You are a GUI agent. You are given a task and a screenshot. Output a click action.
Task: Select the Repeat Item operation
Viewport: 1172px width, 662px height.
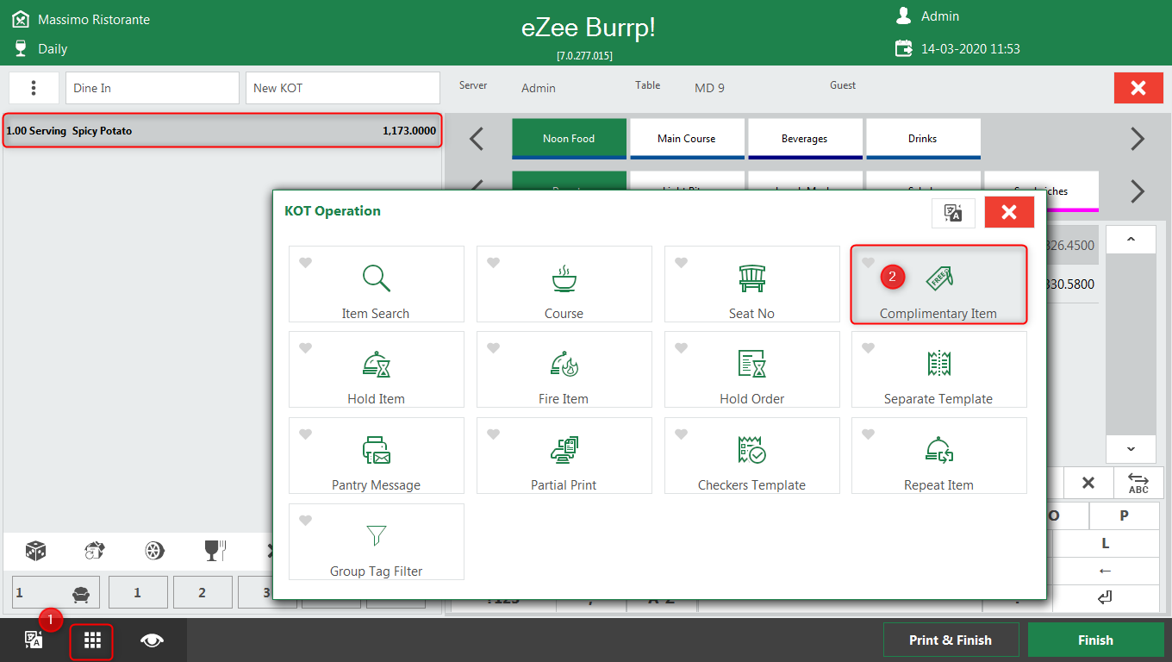[x=938, y=456]
